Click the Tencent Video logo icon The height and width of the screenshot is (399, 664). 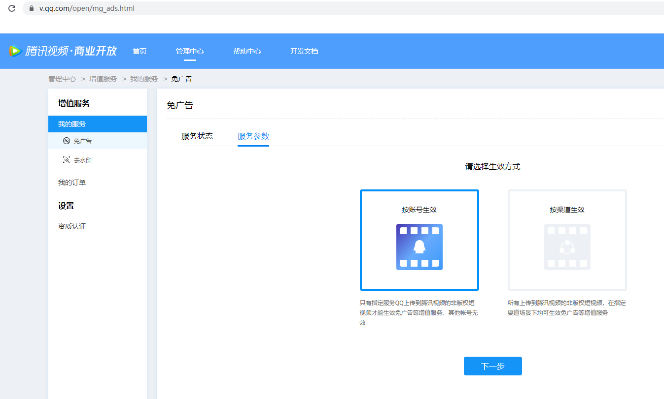click(x=15, y=51)
